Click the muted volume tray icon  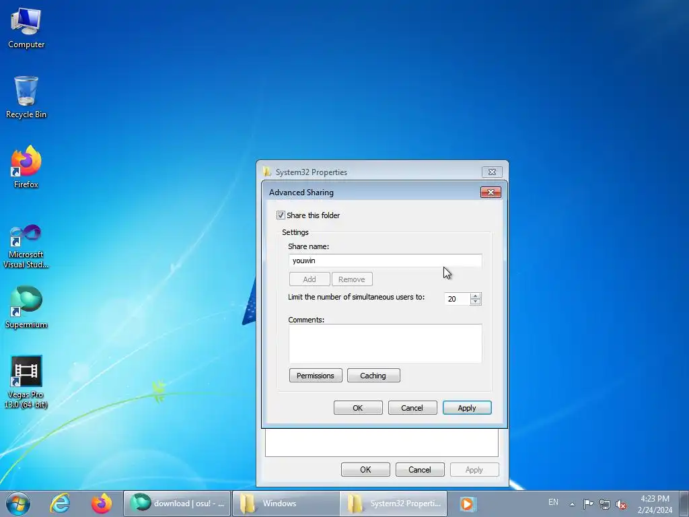click(x=621, y=504)
